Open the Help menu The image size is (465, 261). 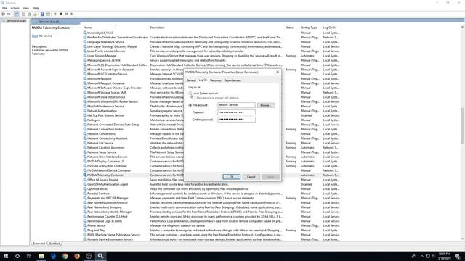[36, 8]
